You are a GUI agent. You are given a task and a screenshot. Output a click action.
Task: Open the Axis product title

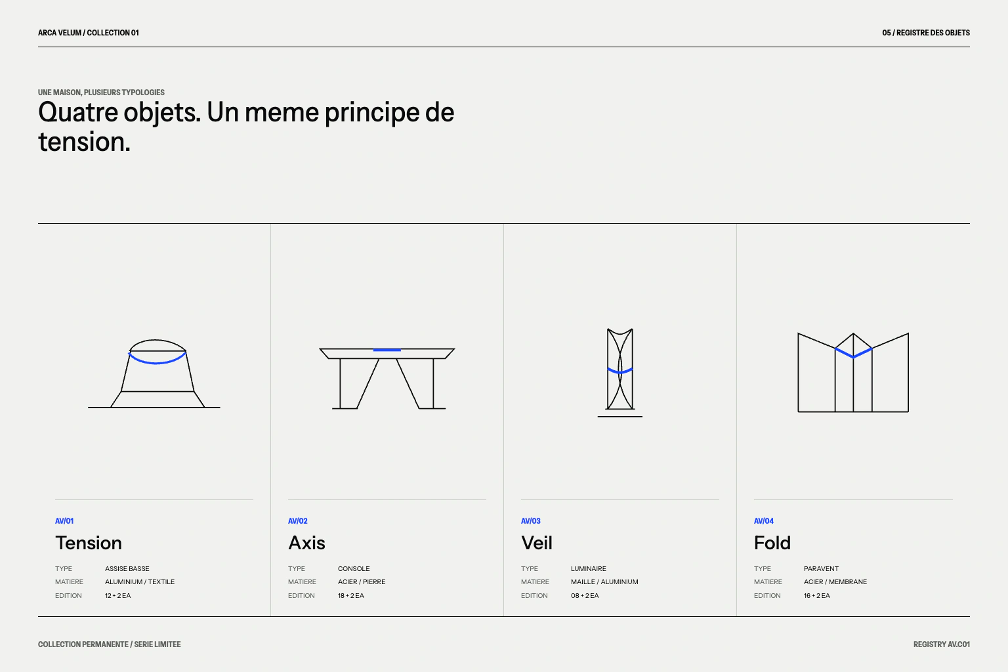coord(306,543)
